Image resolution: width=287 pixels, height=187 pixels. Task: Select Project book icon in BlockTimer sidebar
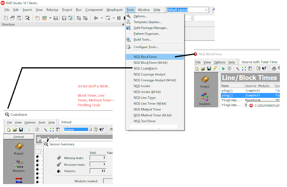tap(205, 79)
